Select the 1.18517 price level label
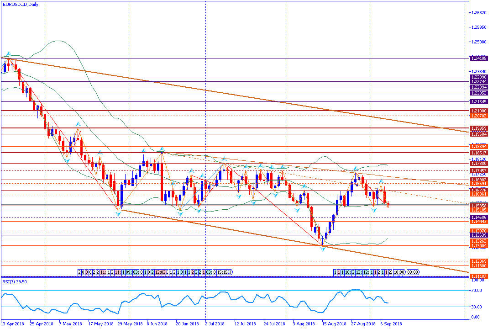493x329 pixels. (x=479, y=153)
